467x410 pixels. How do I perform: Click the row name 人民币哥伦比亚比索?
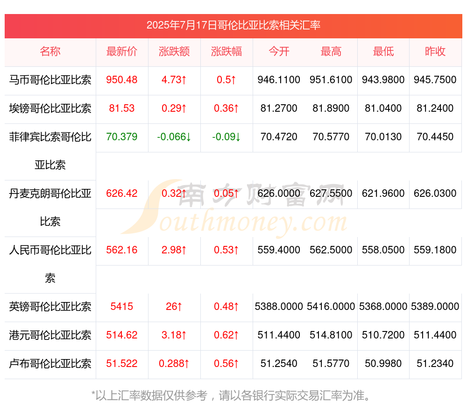(50, 264)
